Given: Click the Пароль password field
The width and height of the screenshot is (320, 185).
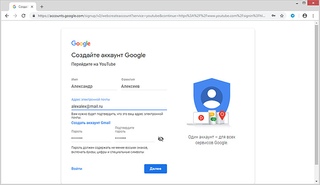Looking at the screenshot, I should click(91, 138).
